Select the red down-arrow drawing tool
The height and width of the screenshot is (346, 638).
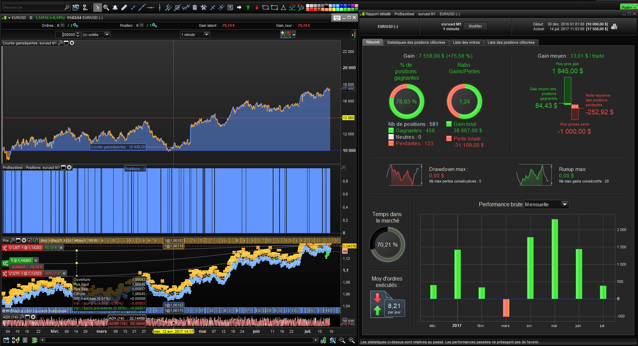[x=257, y=7]
